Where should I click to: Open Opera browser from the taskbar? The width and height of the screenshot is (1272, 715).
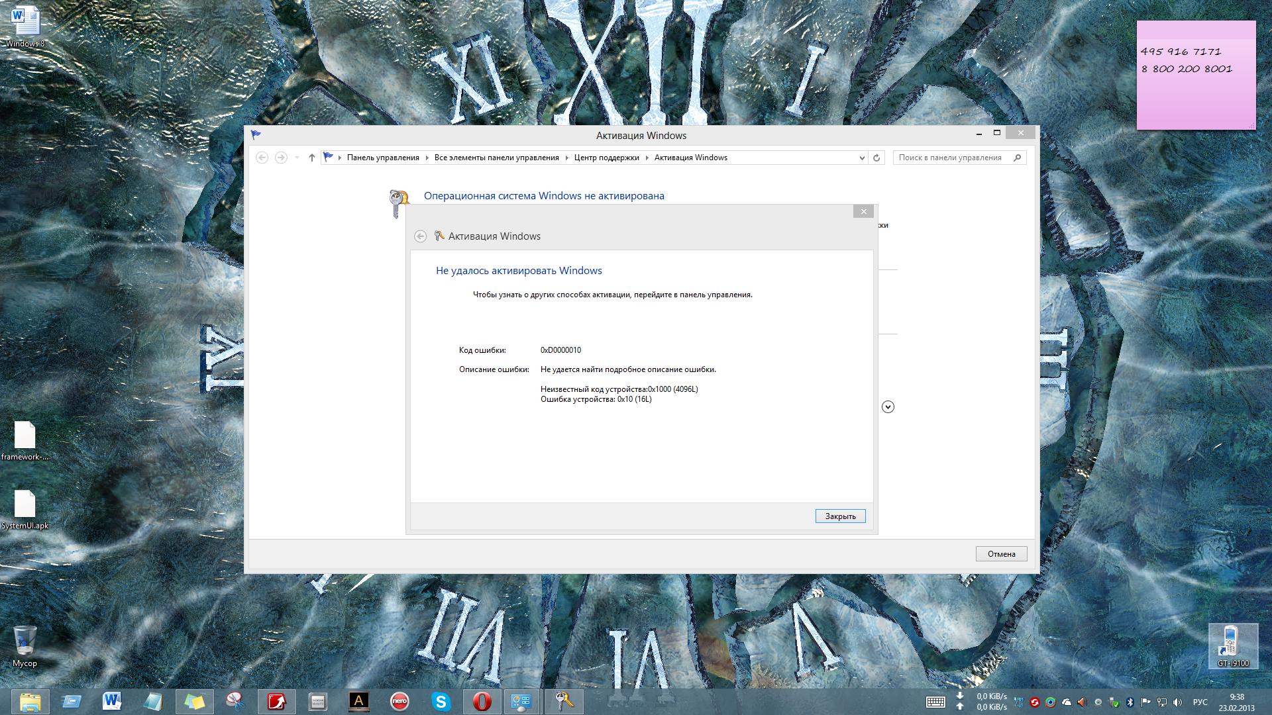[x=482, y=701]
